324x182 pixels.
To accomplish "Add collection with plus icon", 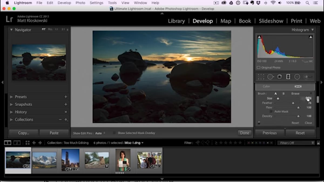I will [66, 120].
